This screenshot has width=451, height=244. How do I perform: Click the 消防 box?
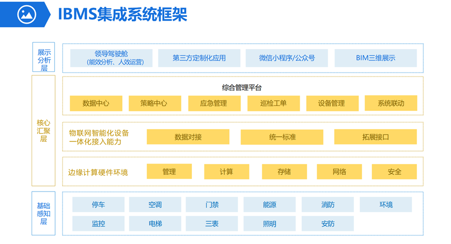[x=328, y=204]
